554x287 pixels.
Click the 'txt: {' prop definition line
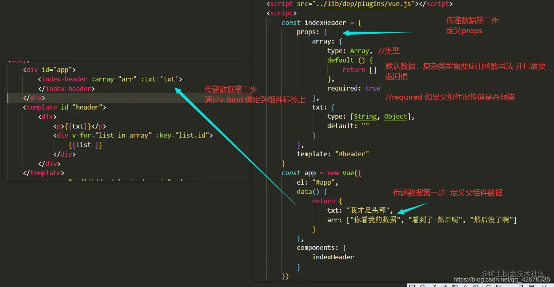(323, 107)
